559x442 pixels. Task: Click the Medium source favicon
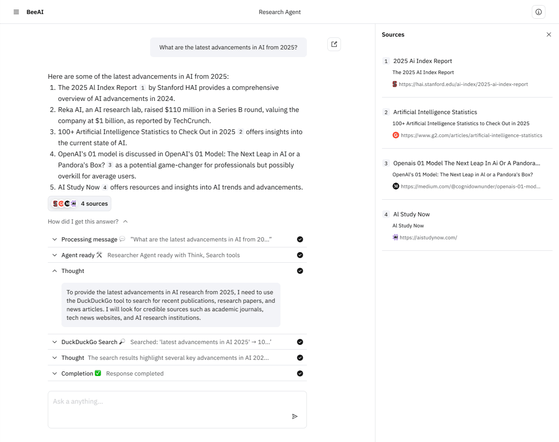pos(396,187)
